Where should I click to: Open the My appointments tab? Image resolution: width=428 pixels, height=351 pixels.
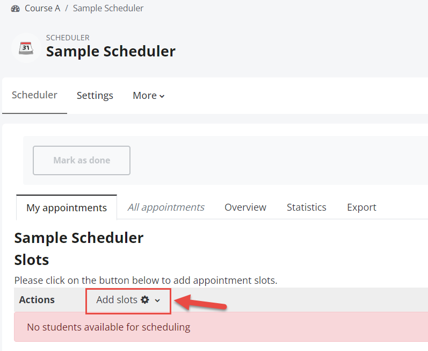(67, 207)
